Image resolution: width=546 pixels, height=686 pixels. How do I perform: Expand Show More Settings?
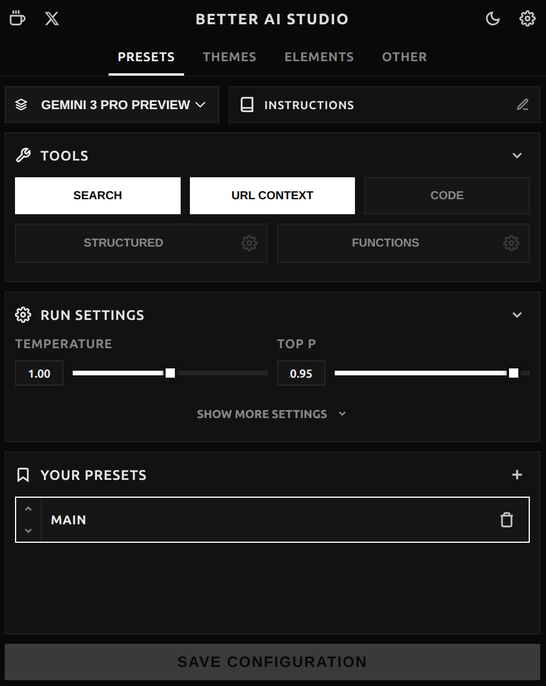272,414
